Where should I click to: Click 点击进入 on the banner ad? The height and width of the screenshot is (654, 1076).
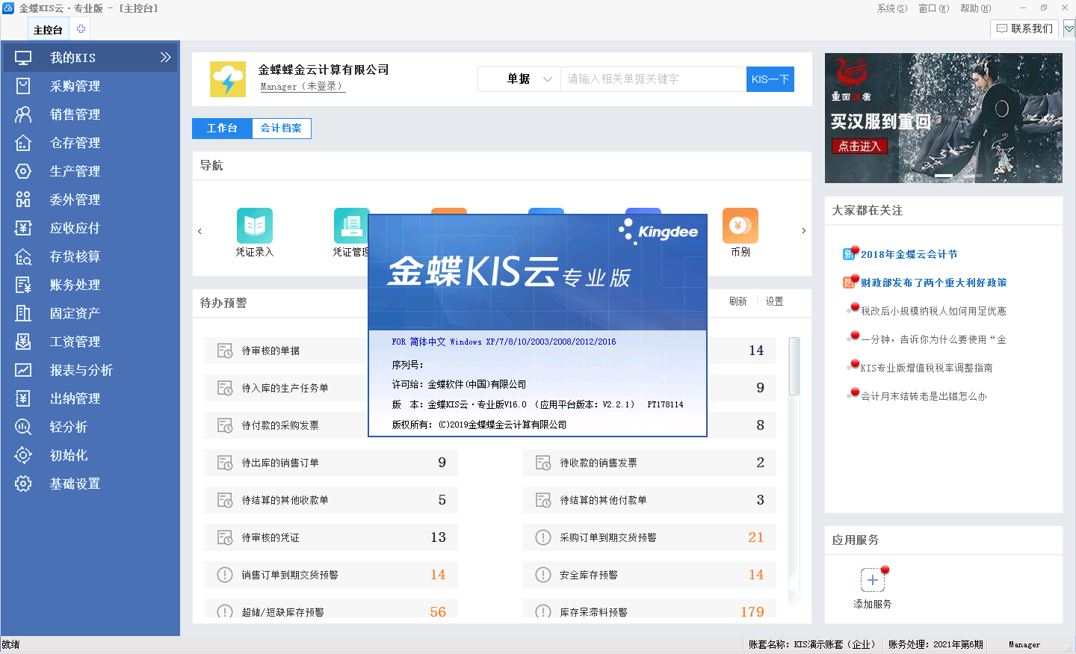[x=859, y=146]
